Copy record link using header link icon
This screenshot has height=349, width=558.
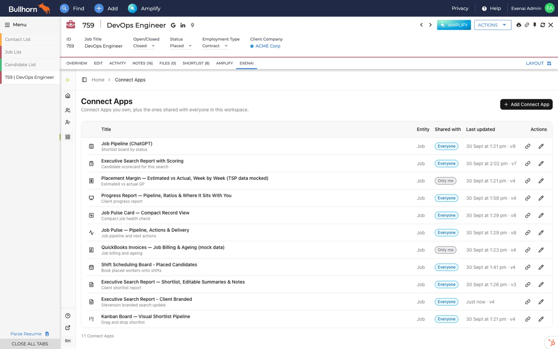pyautogui.click(x=527, y=25)
